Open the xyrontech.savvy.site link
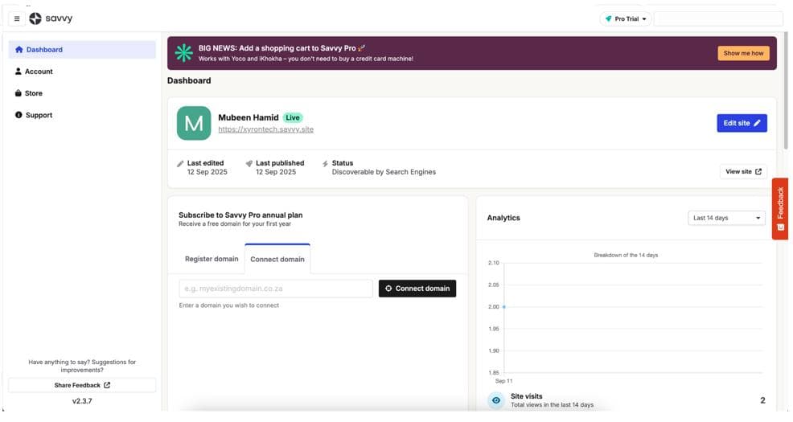 click(265, 129)
